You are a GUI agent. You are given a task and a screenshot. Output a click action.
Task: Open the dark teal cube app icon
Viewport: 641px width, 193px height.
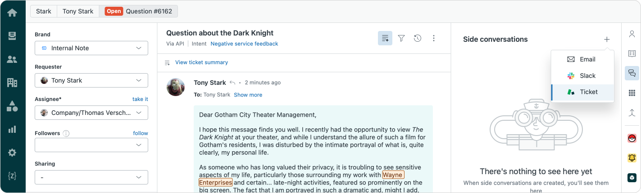pyautogui.click(x=632, y=178)
